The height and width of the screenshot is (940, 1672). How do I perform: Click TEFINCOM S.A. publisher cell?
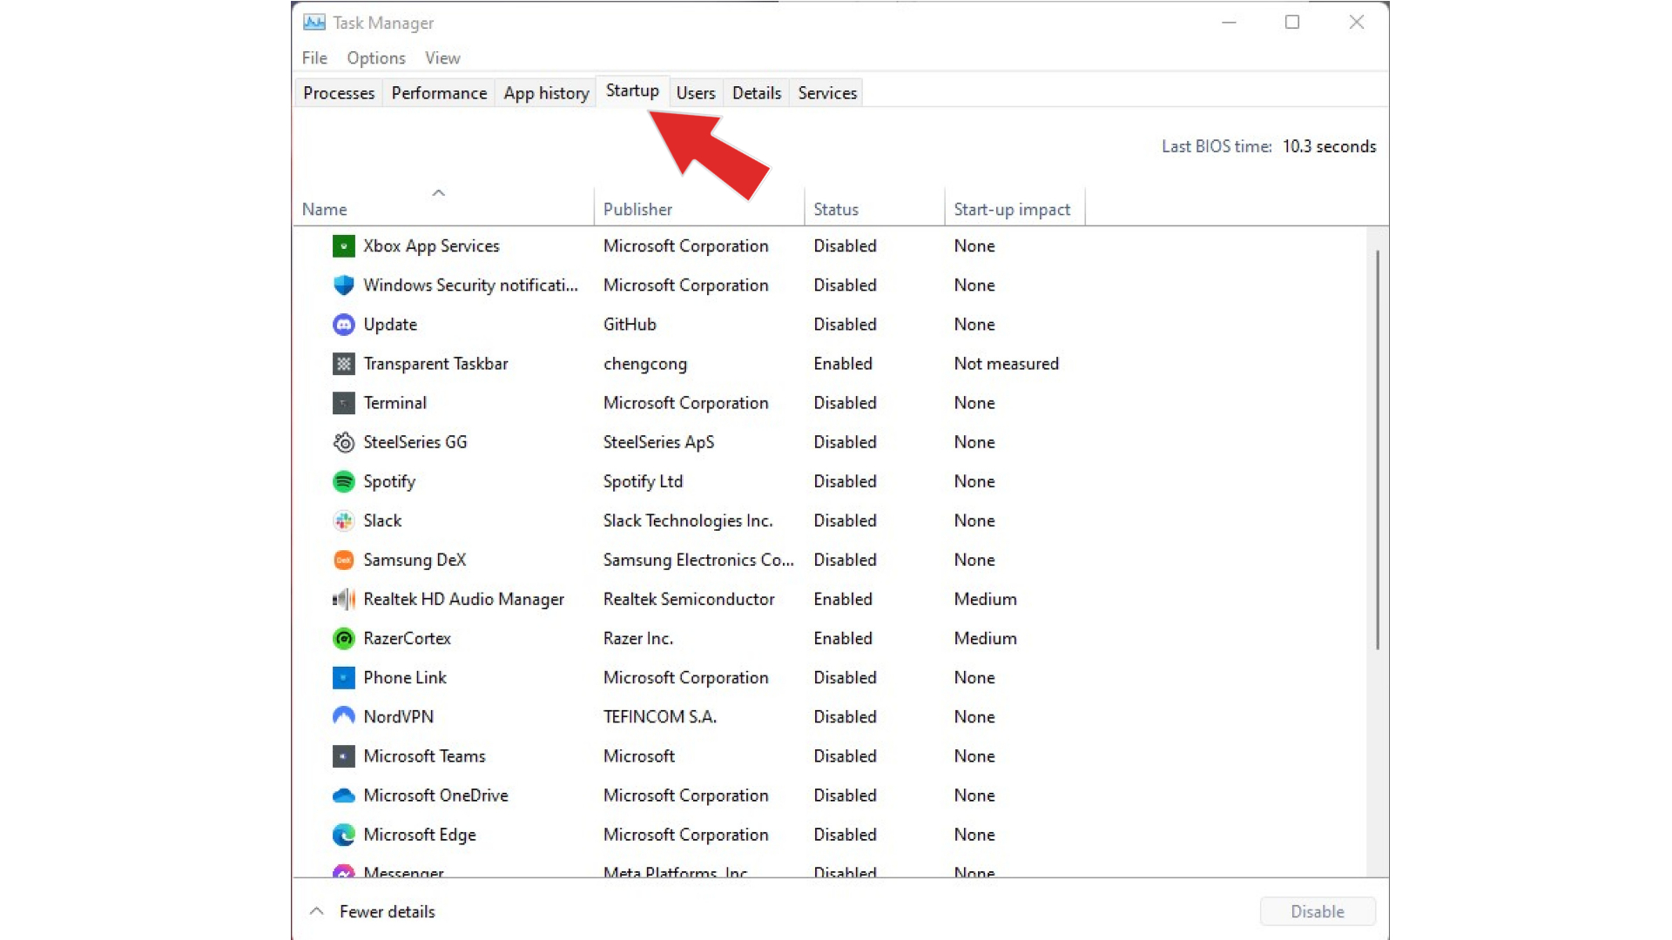(659, 717)
